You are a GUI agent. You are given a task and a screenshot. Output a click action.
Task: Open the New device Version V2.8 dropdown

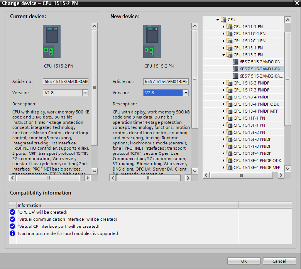coord(186,93)
